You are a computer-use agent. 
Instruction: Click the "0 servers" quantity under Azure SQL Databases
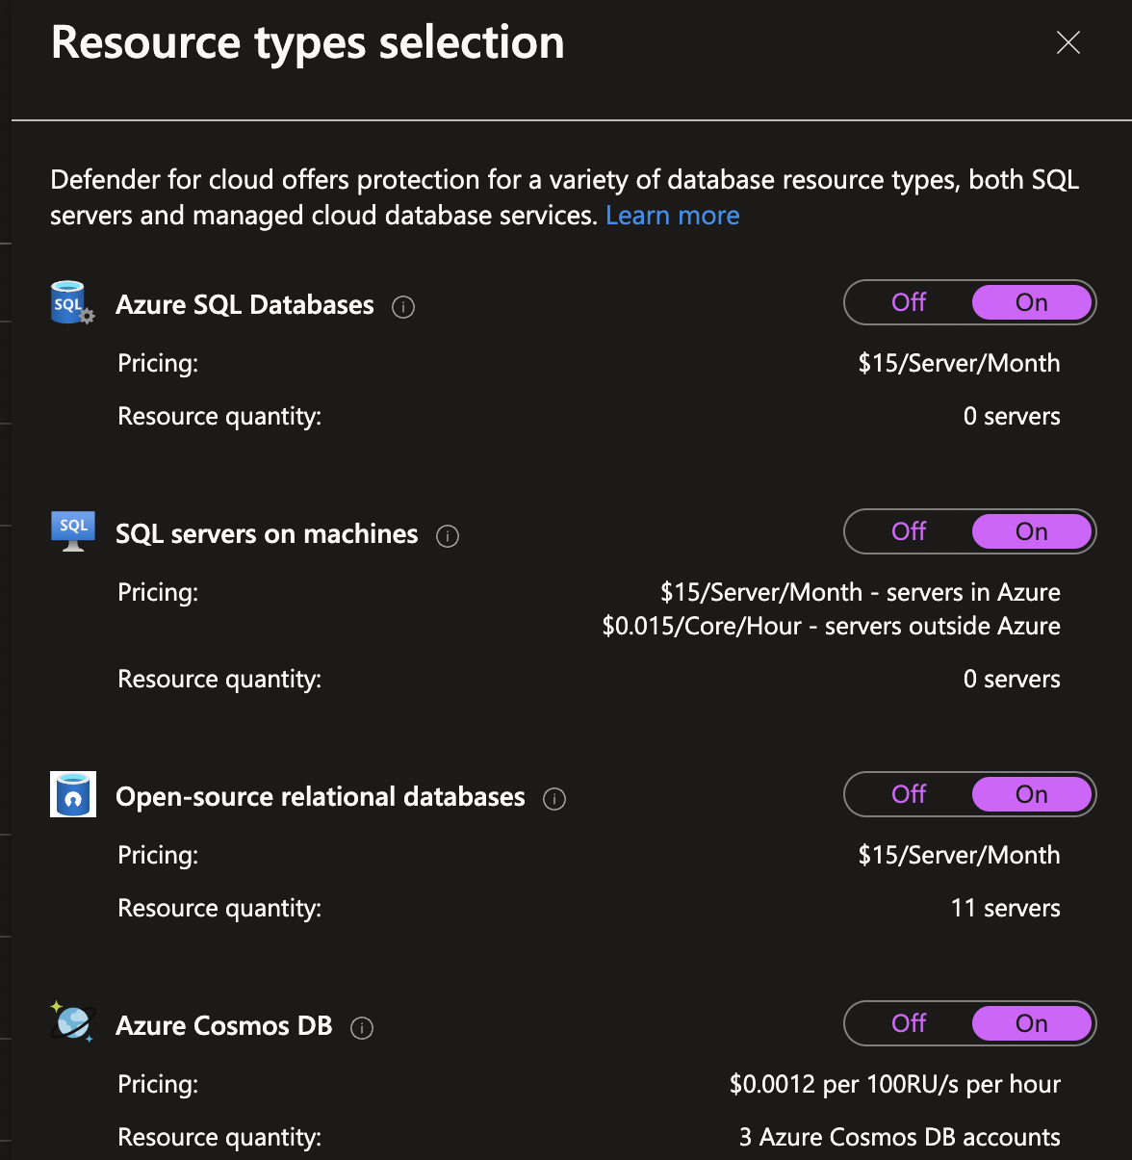(x=1012, y=416)
